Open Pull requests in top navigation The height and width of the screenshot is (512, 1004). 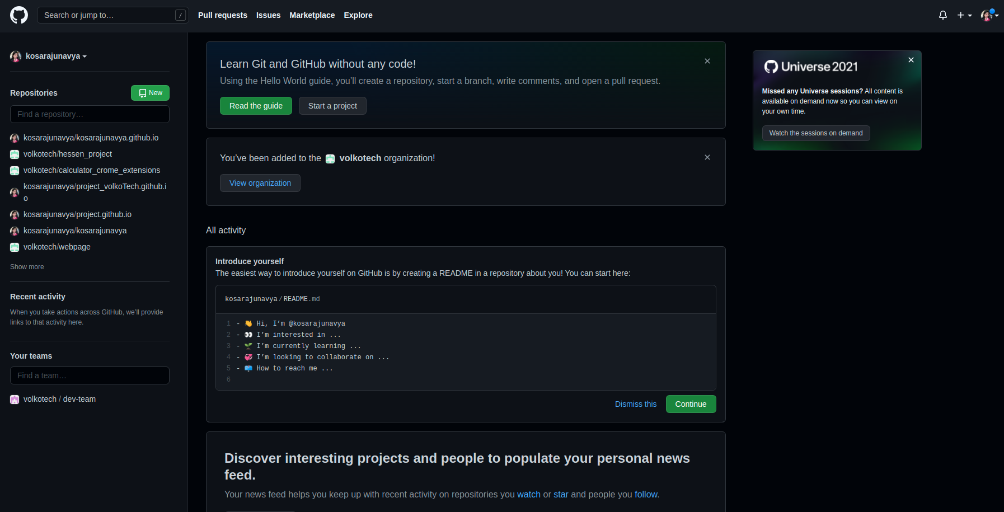[x=223, y=15]
